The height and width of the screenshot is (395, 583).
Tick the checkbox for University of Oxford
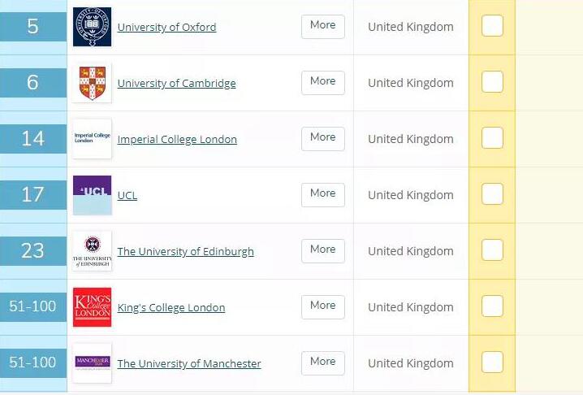(x=492, y=26)
